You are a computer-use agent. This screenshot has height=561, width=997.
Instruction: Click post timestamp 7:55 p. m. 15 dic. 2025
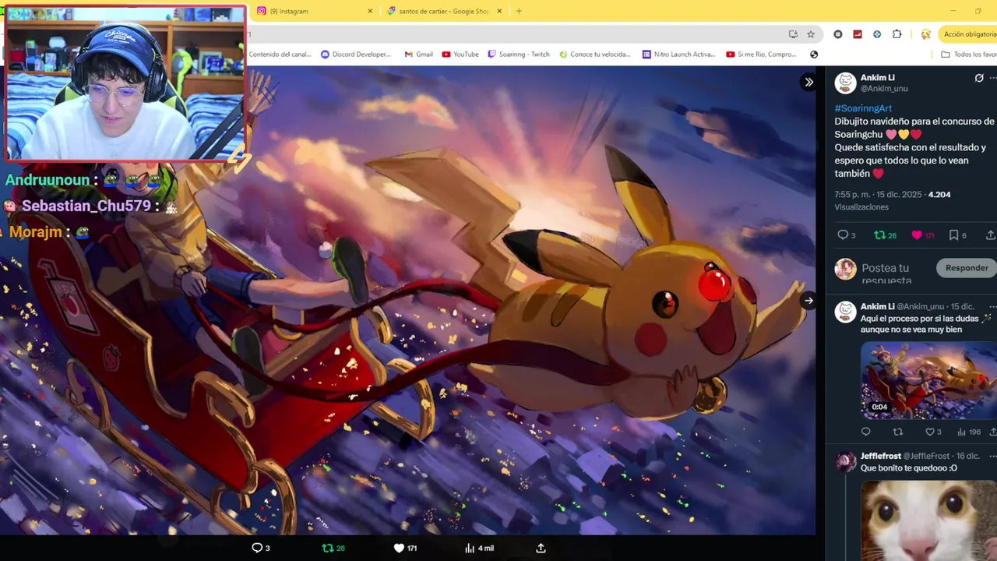878,195
